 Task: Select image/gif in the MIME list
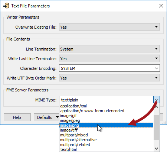pos(106,116)
